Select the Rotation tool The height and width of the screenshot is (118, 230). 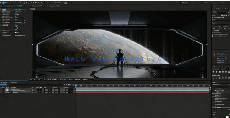pos(18,3)
